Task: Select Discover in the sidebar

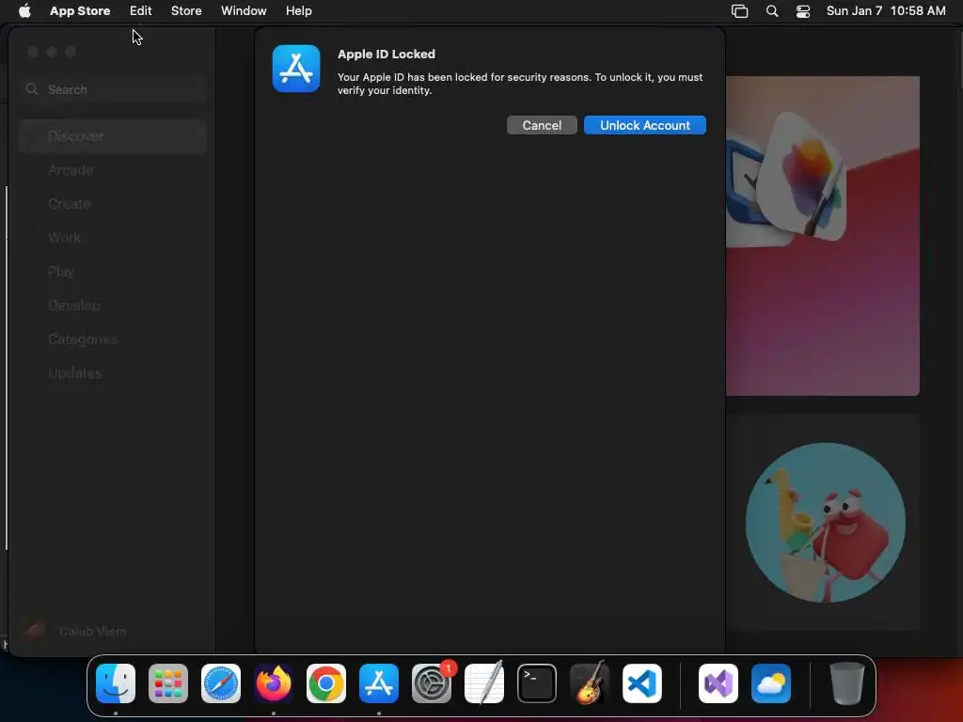Action: (x=113, y=136)
